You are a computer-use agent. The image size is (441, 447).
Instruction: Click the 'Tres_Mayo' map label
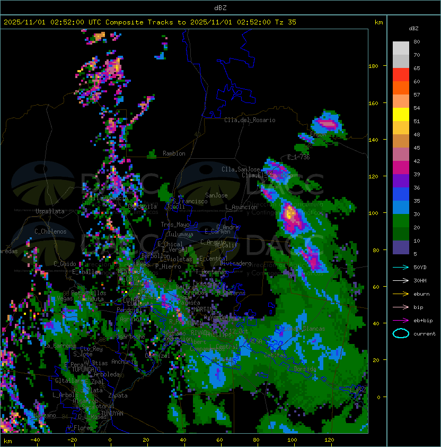pyautogui.click(x=175, y=225)
